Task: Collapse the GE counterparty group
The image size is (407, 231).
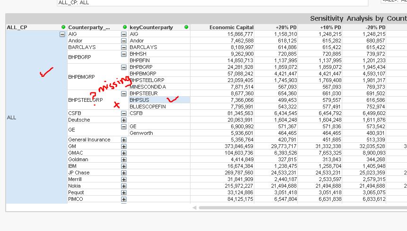Action: 124,127
